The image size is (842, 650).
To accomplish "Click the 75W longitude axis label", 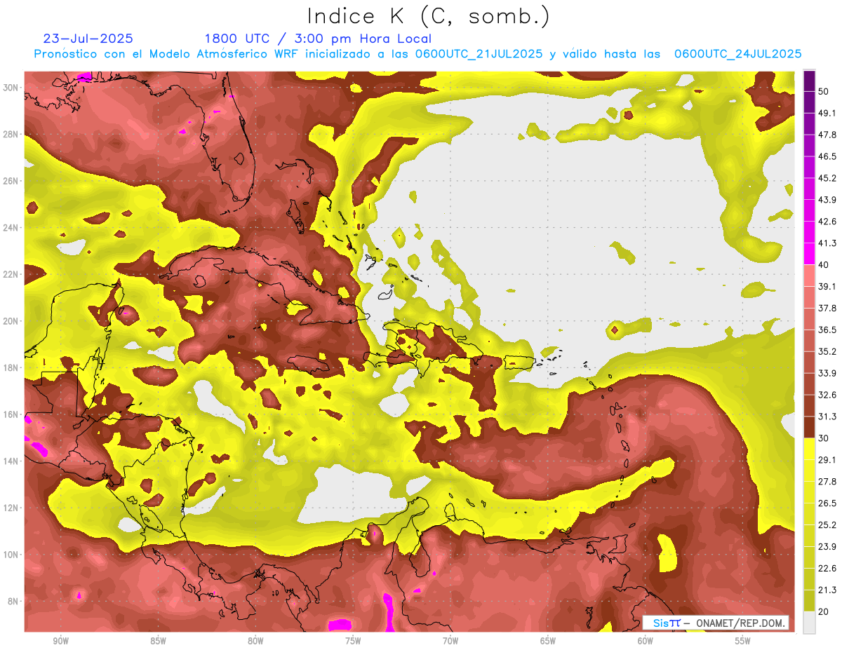I will click(353, 641).
